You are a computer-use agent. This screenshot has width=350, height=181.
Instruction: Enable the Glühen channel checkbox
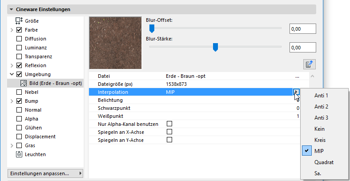(x=19, y=128)
